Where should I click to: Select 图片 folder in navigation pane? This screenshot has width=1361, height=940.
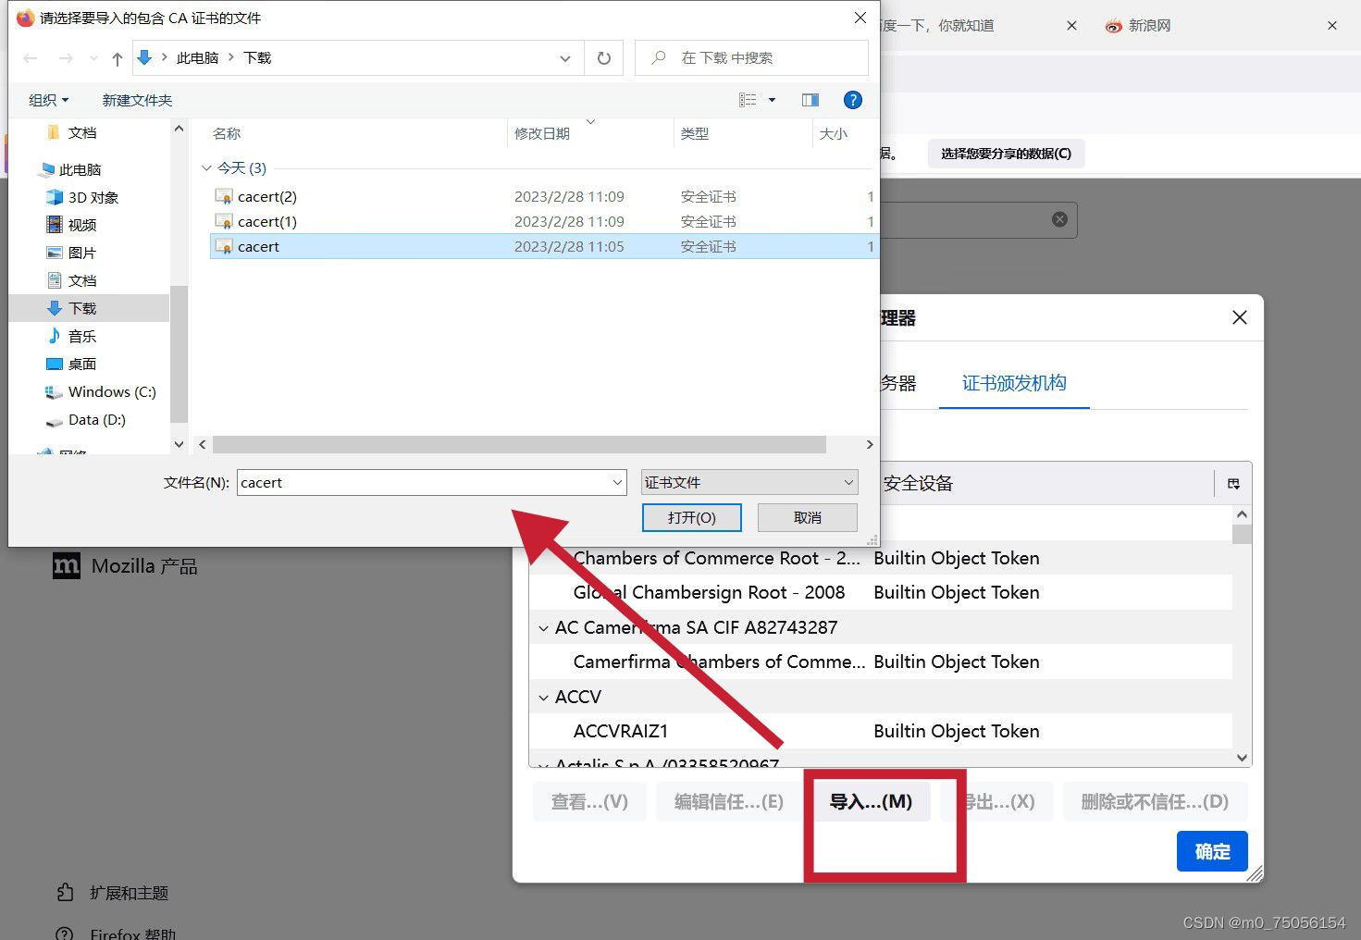coord(82,253)
